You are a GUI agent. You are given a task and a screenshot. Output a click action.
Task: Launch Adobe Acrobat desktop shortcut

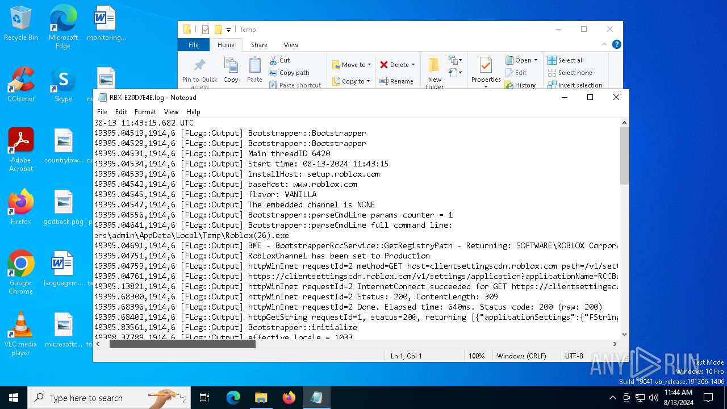21,150
